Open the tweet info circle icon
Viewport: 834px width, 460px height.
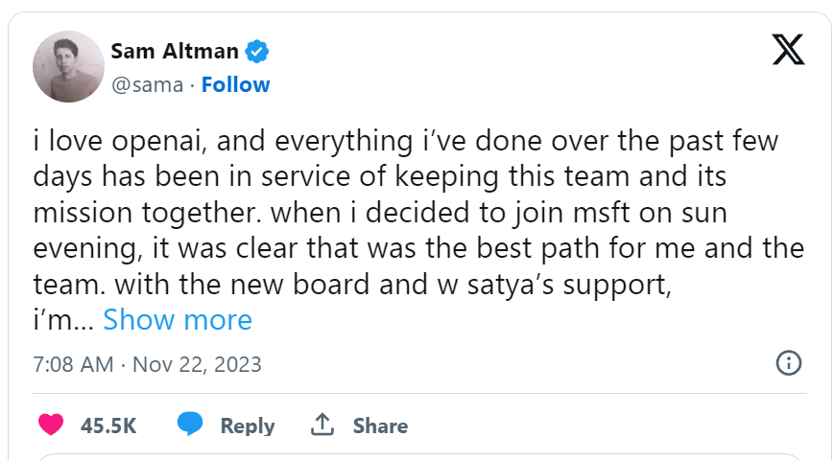[x=788, y=364]
